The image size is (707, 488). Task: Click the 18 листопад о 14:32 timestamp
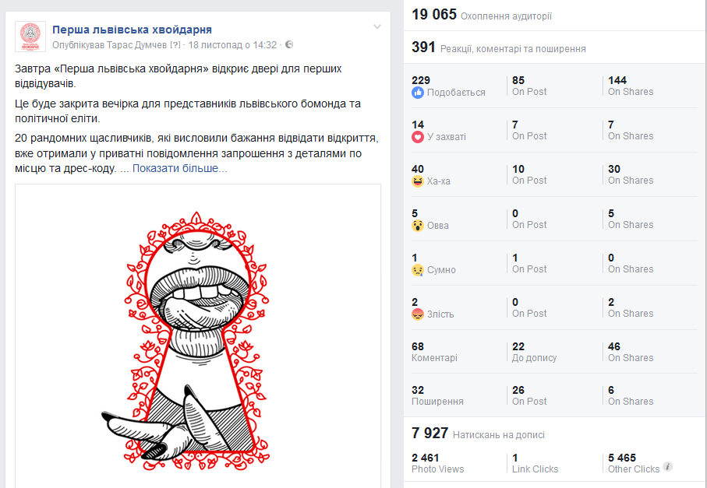232,44
